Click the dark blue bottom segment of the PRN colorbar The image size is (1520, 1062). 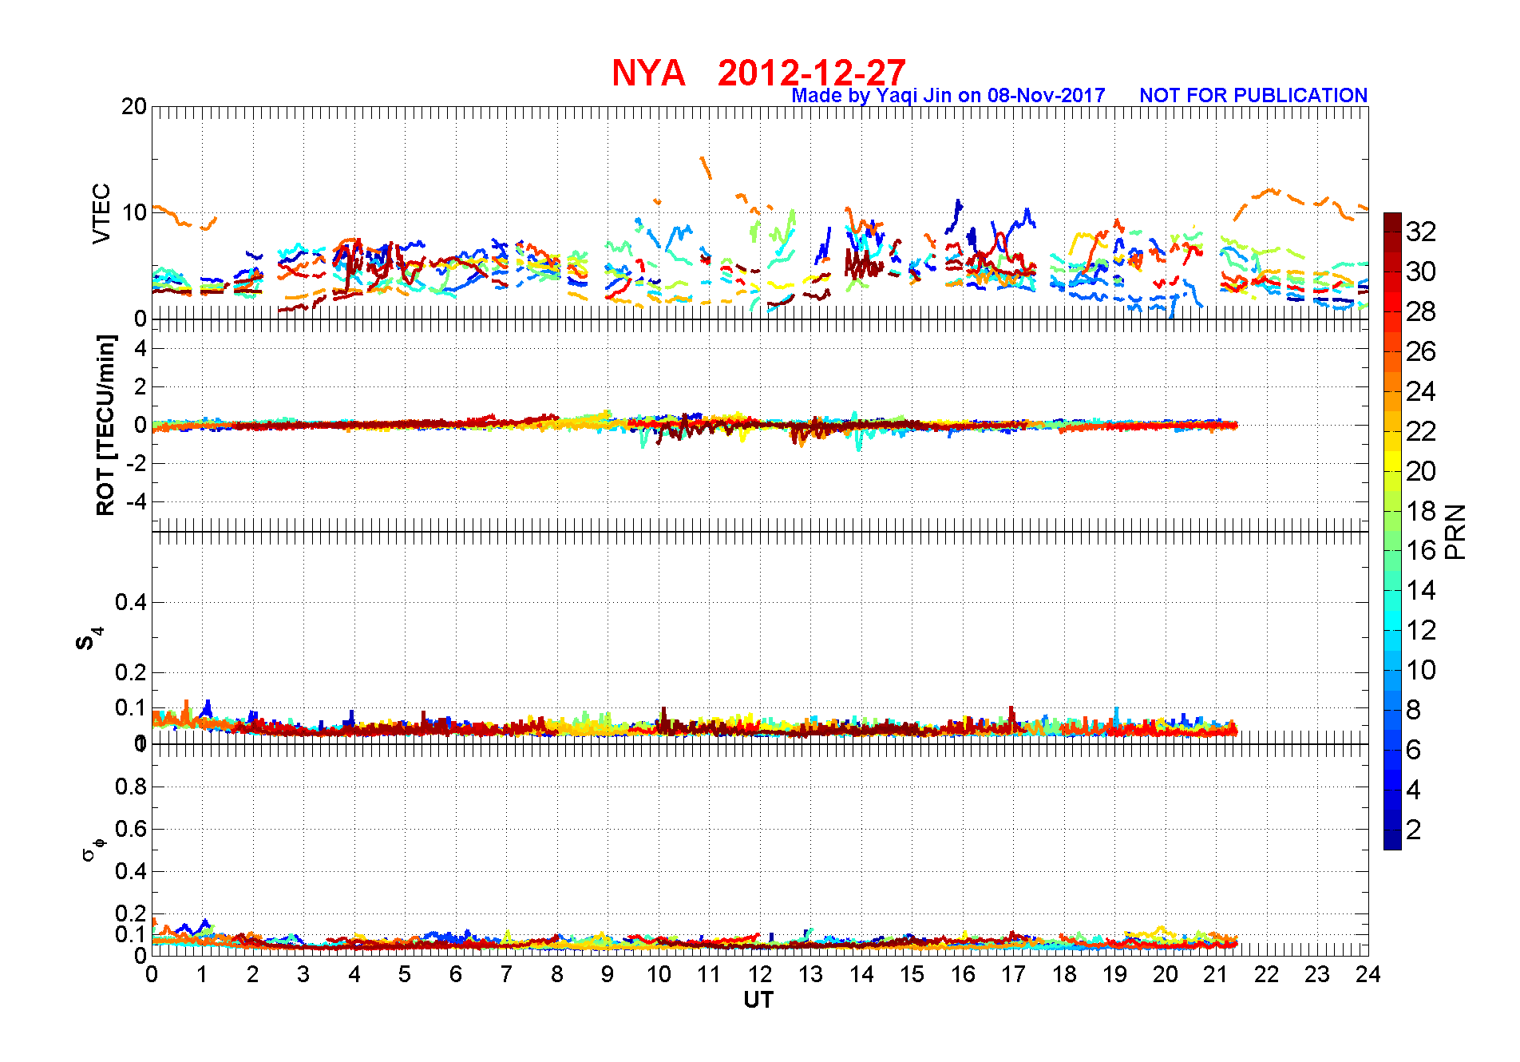[x=1392, y=840]
